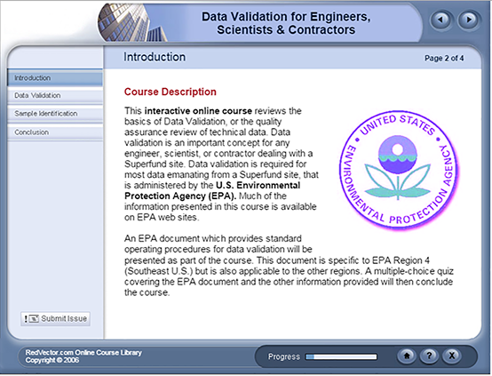Click the course progress bar
This screenshot has height=376, width=492.
pyautogui.click(x=341, y=356)
